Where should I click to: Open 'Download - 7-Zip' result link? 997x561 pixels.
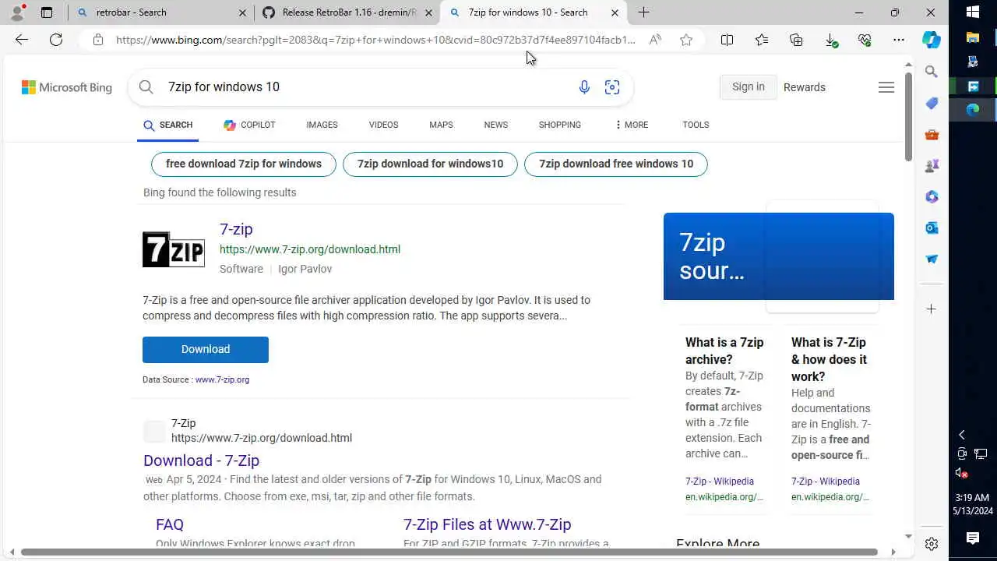[201, 460]
